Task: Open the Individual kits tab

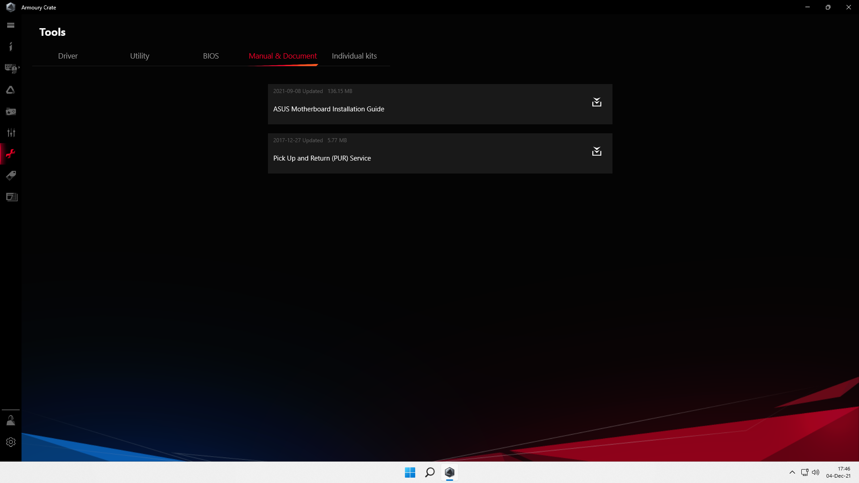Action: (354, 56)
